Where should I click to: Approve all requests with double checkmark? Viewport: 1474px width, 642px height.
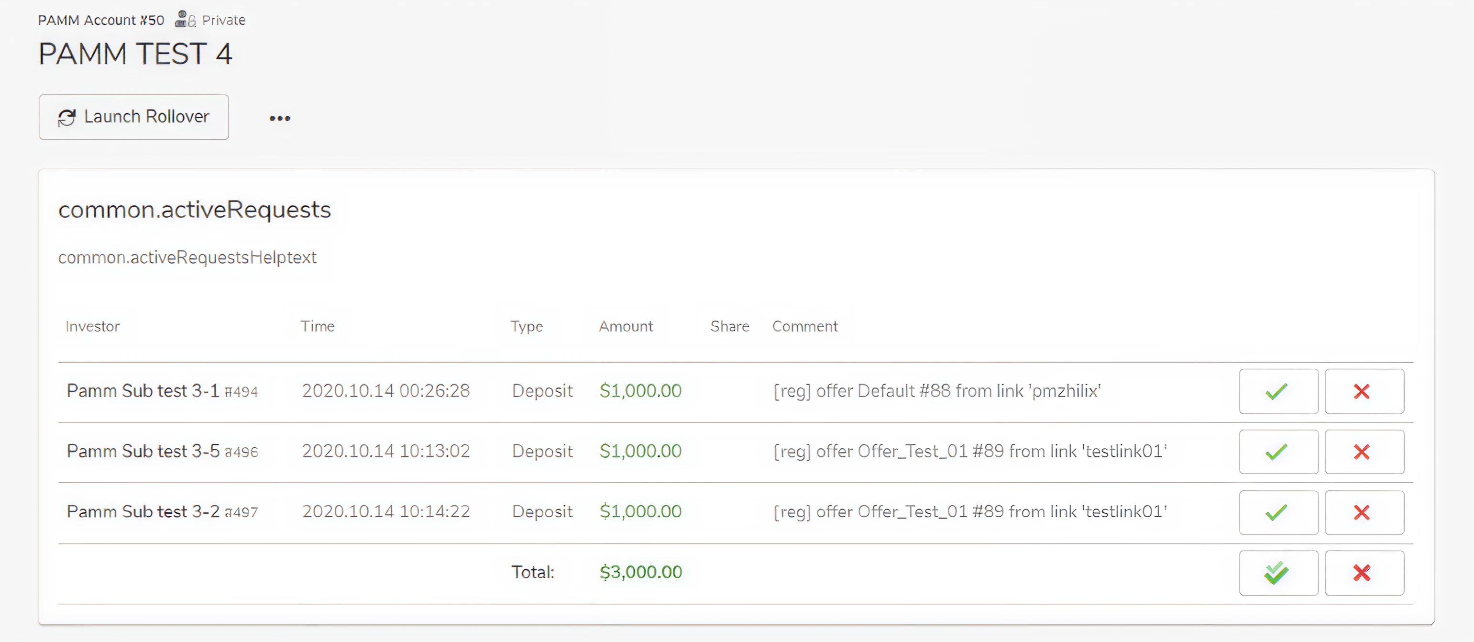click(x=1278, y=573)
